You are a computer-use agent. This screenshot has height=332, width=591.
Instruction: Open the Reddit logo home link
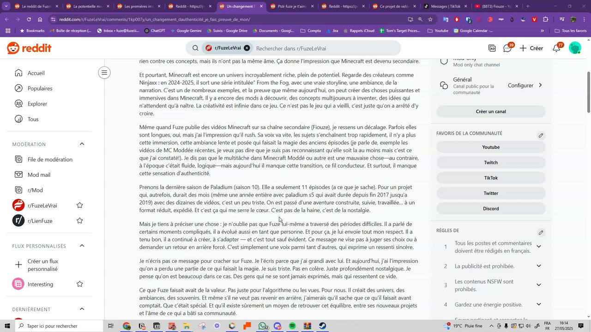click(29, 48)
